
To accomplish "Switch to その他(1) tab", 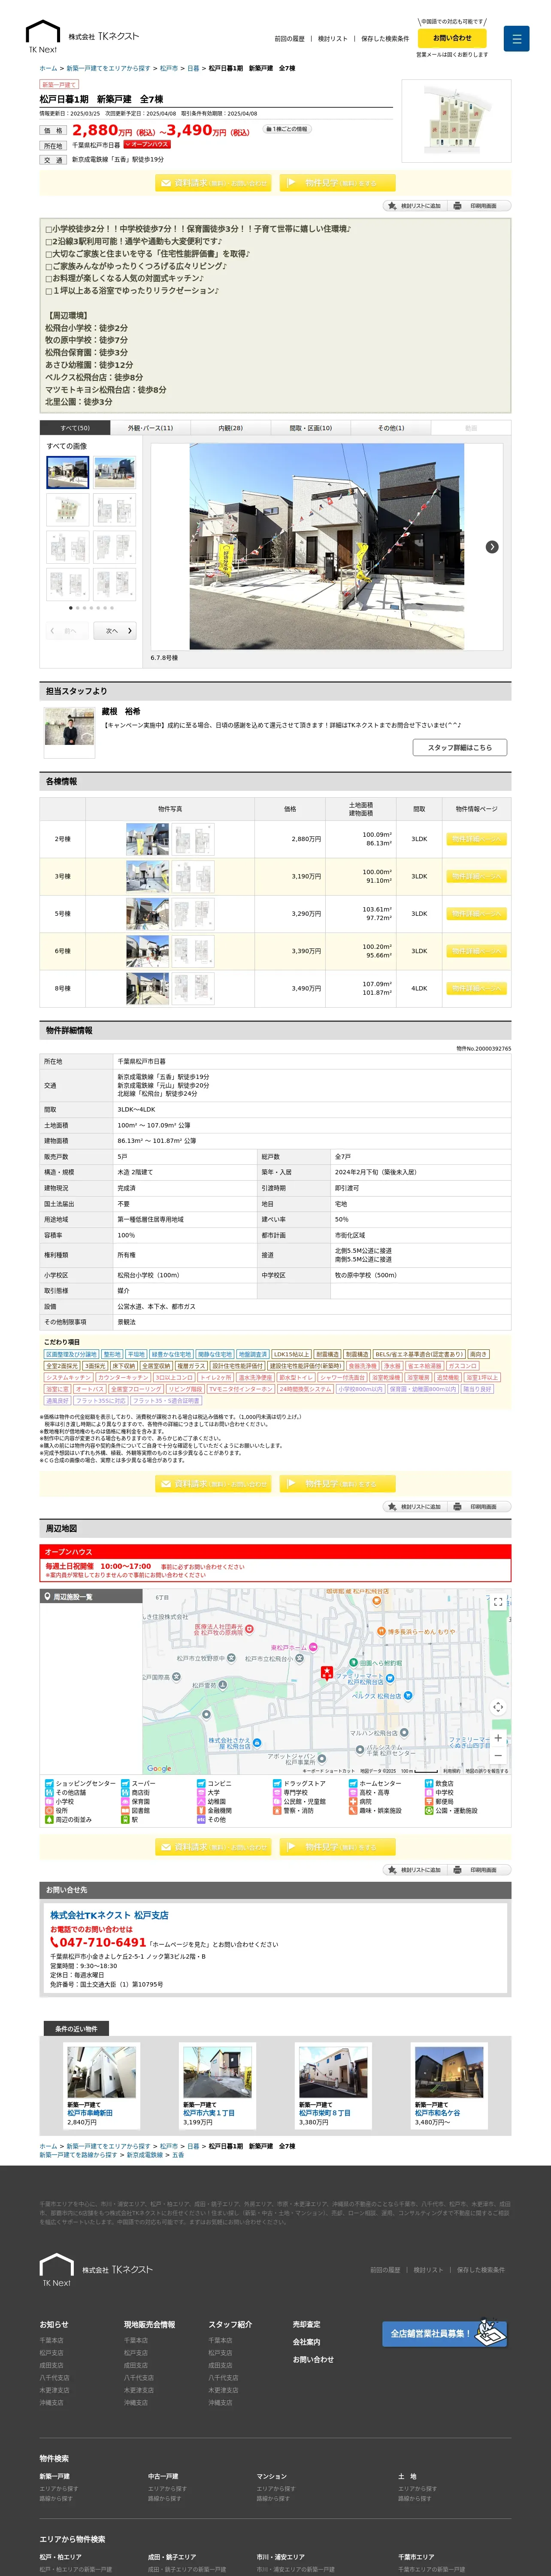I will pos(390,428).
